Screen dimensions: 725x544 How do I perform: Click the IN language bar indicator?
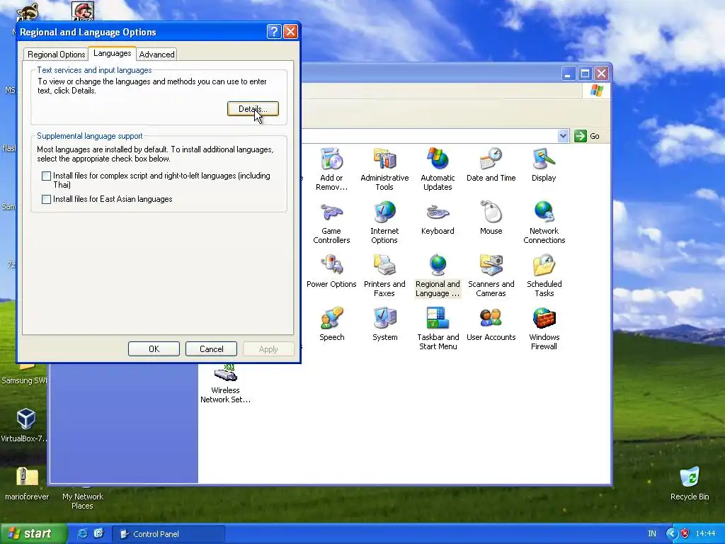pyautogui.click(x=652, y=533)
